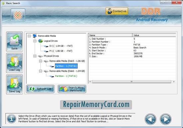
Task: Open the Load Log button
Action: [x=14, y=63]
